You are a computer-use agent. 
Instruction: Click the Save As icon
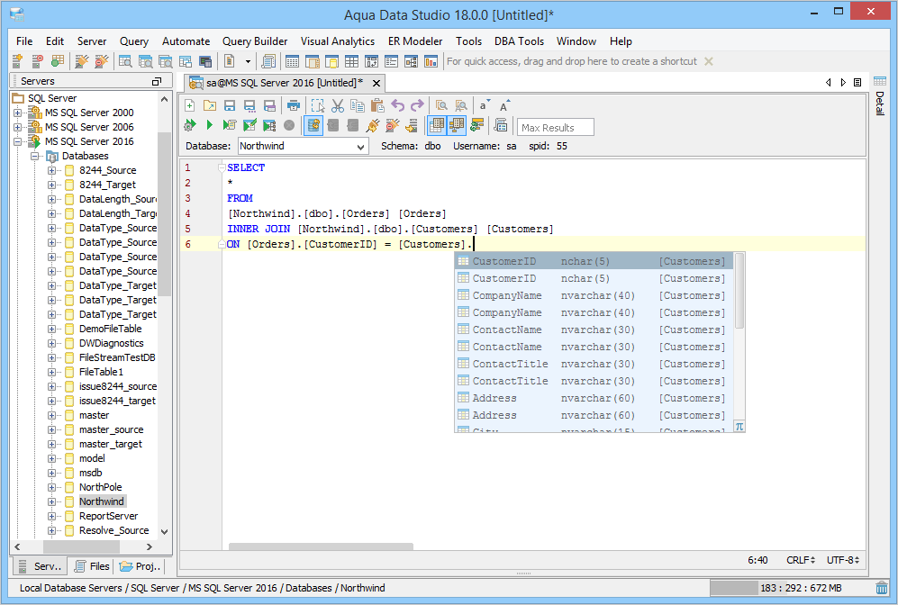click(249, 105)
